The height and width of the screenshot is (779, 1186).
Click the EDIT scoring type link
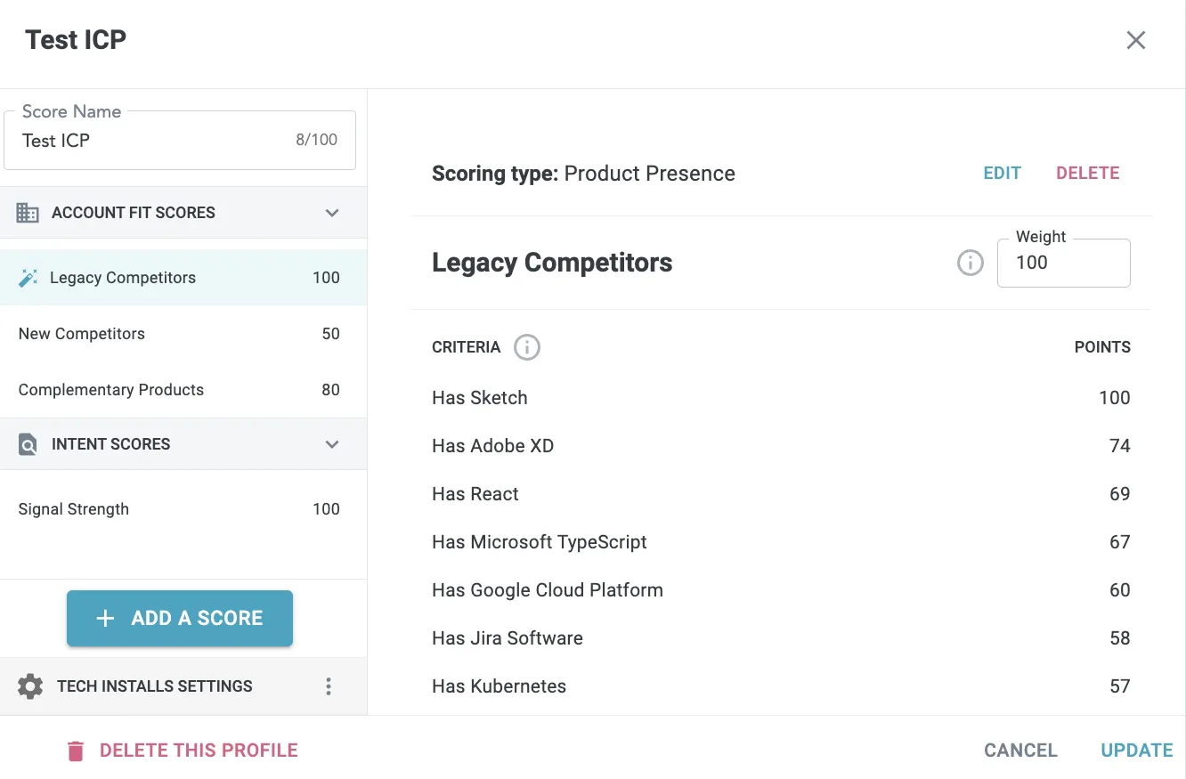pos(1002,174)
